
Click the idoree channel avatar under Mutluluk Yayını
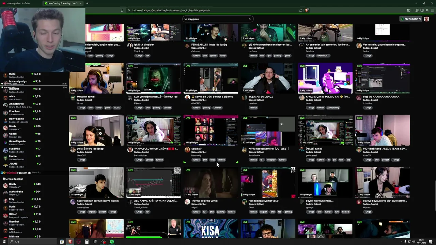pyautogui.click(x=73, y=98)
